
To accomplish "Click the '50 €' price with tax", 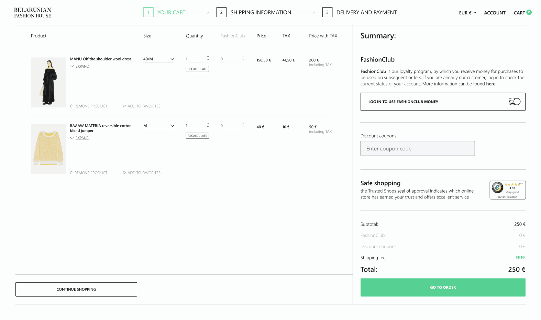I will point(313,127).
